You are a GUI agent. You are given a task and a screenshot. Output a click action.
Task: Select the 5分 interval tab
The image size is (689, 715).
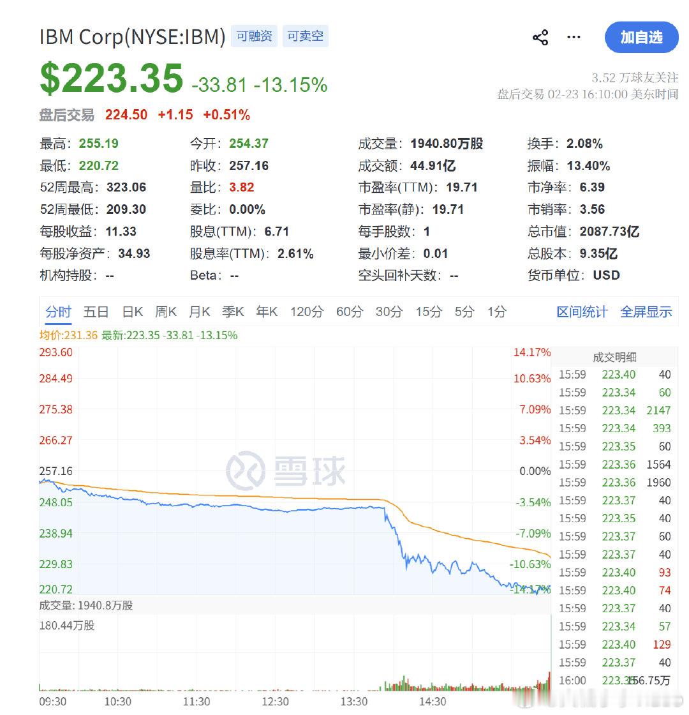[464, 312]
